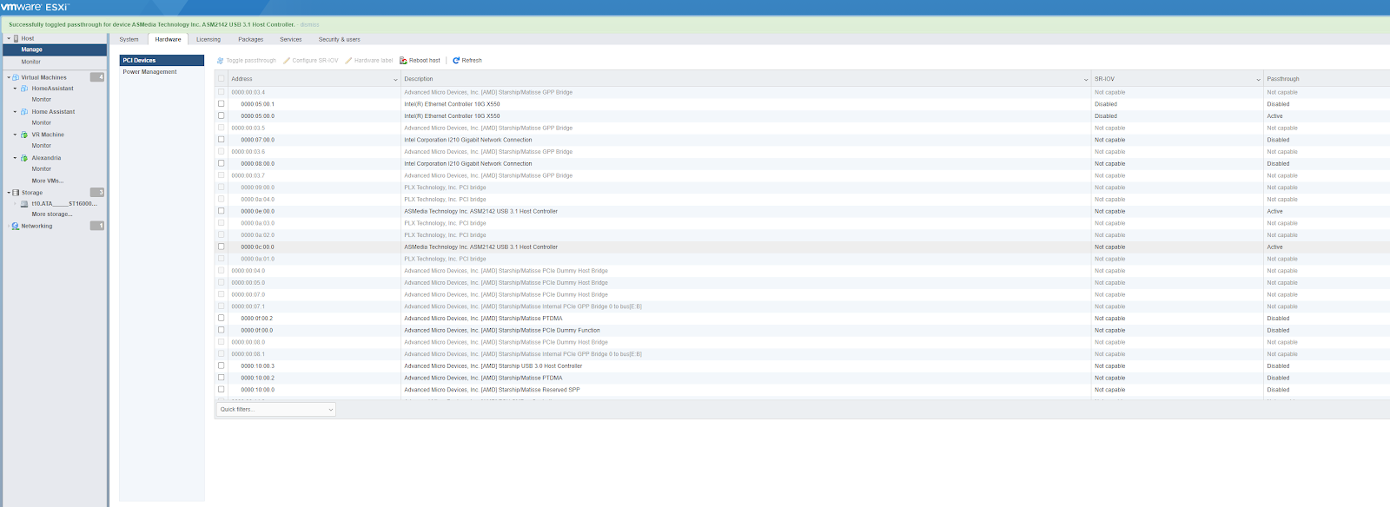The height and width of the screenshot is (507, 1390).
Task: Open the Description column dropdown arrow
Action: 1086,79
